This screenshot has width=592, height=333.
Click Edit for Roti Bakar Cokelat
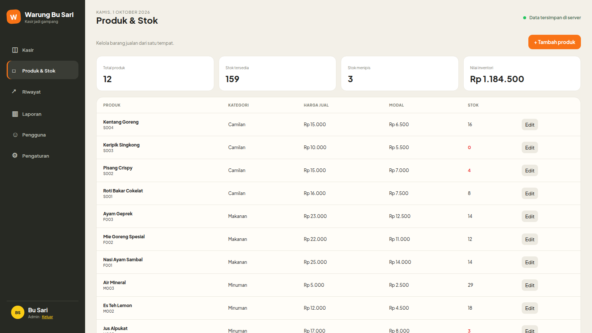click(530, 194)
